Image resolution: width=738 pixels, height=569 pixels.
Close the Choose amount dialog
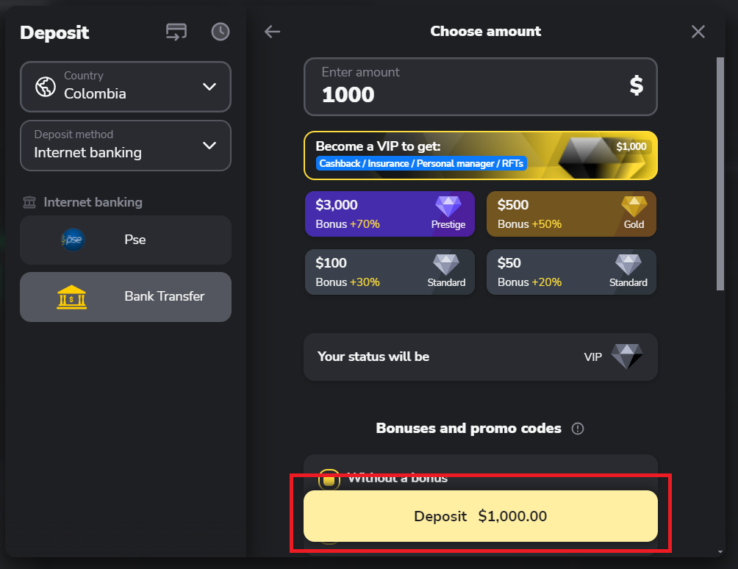point(698,32)
